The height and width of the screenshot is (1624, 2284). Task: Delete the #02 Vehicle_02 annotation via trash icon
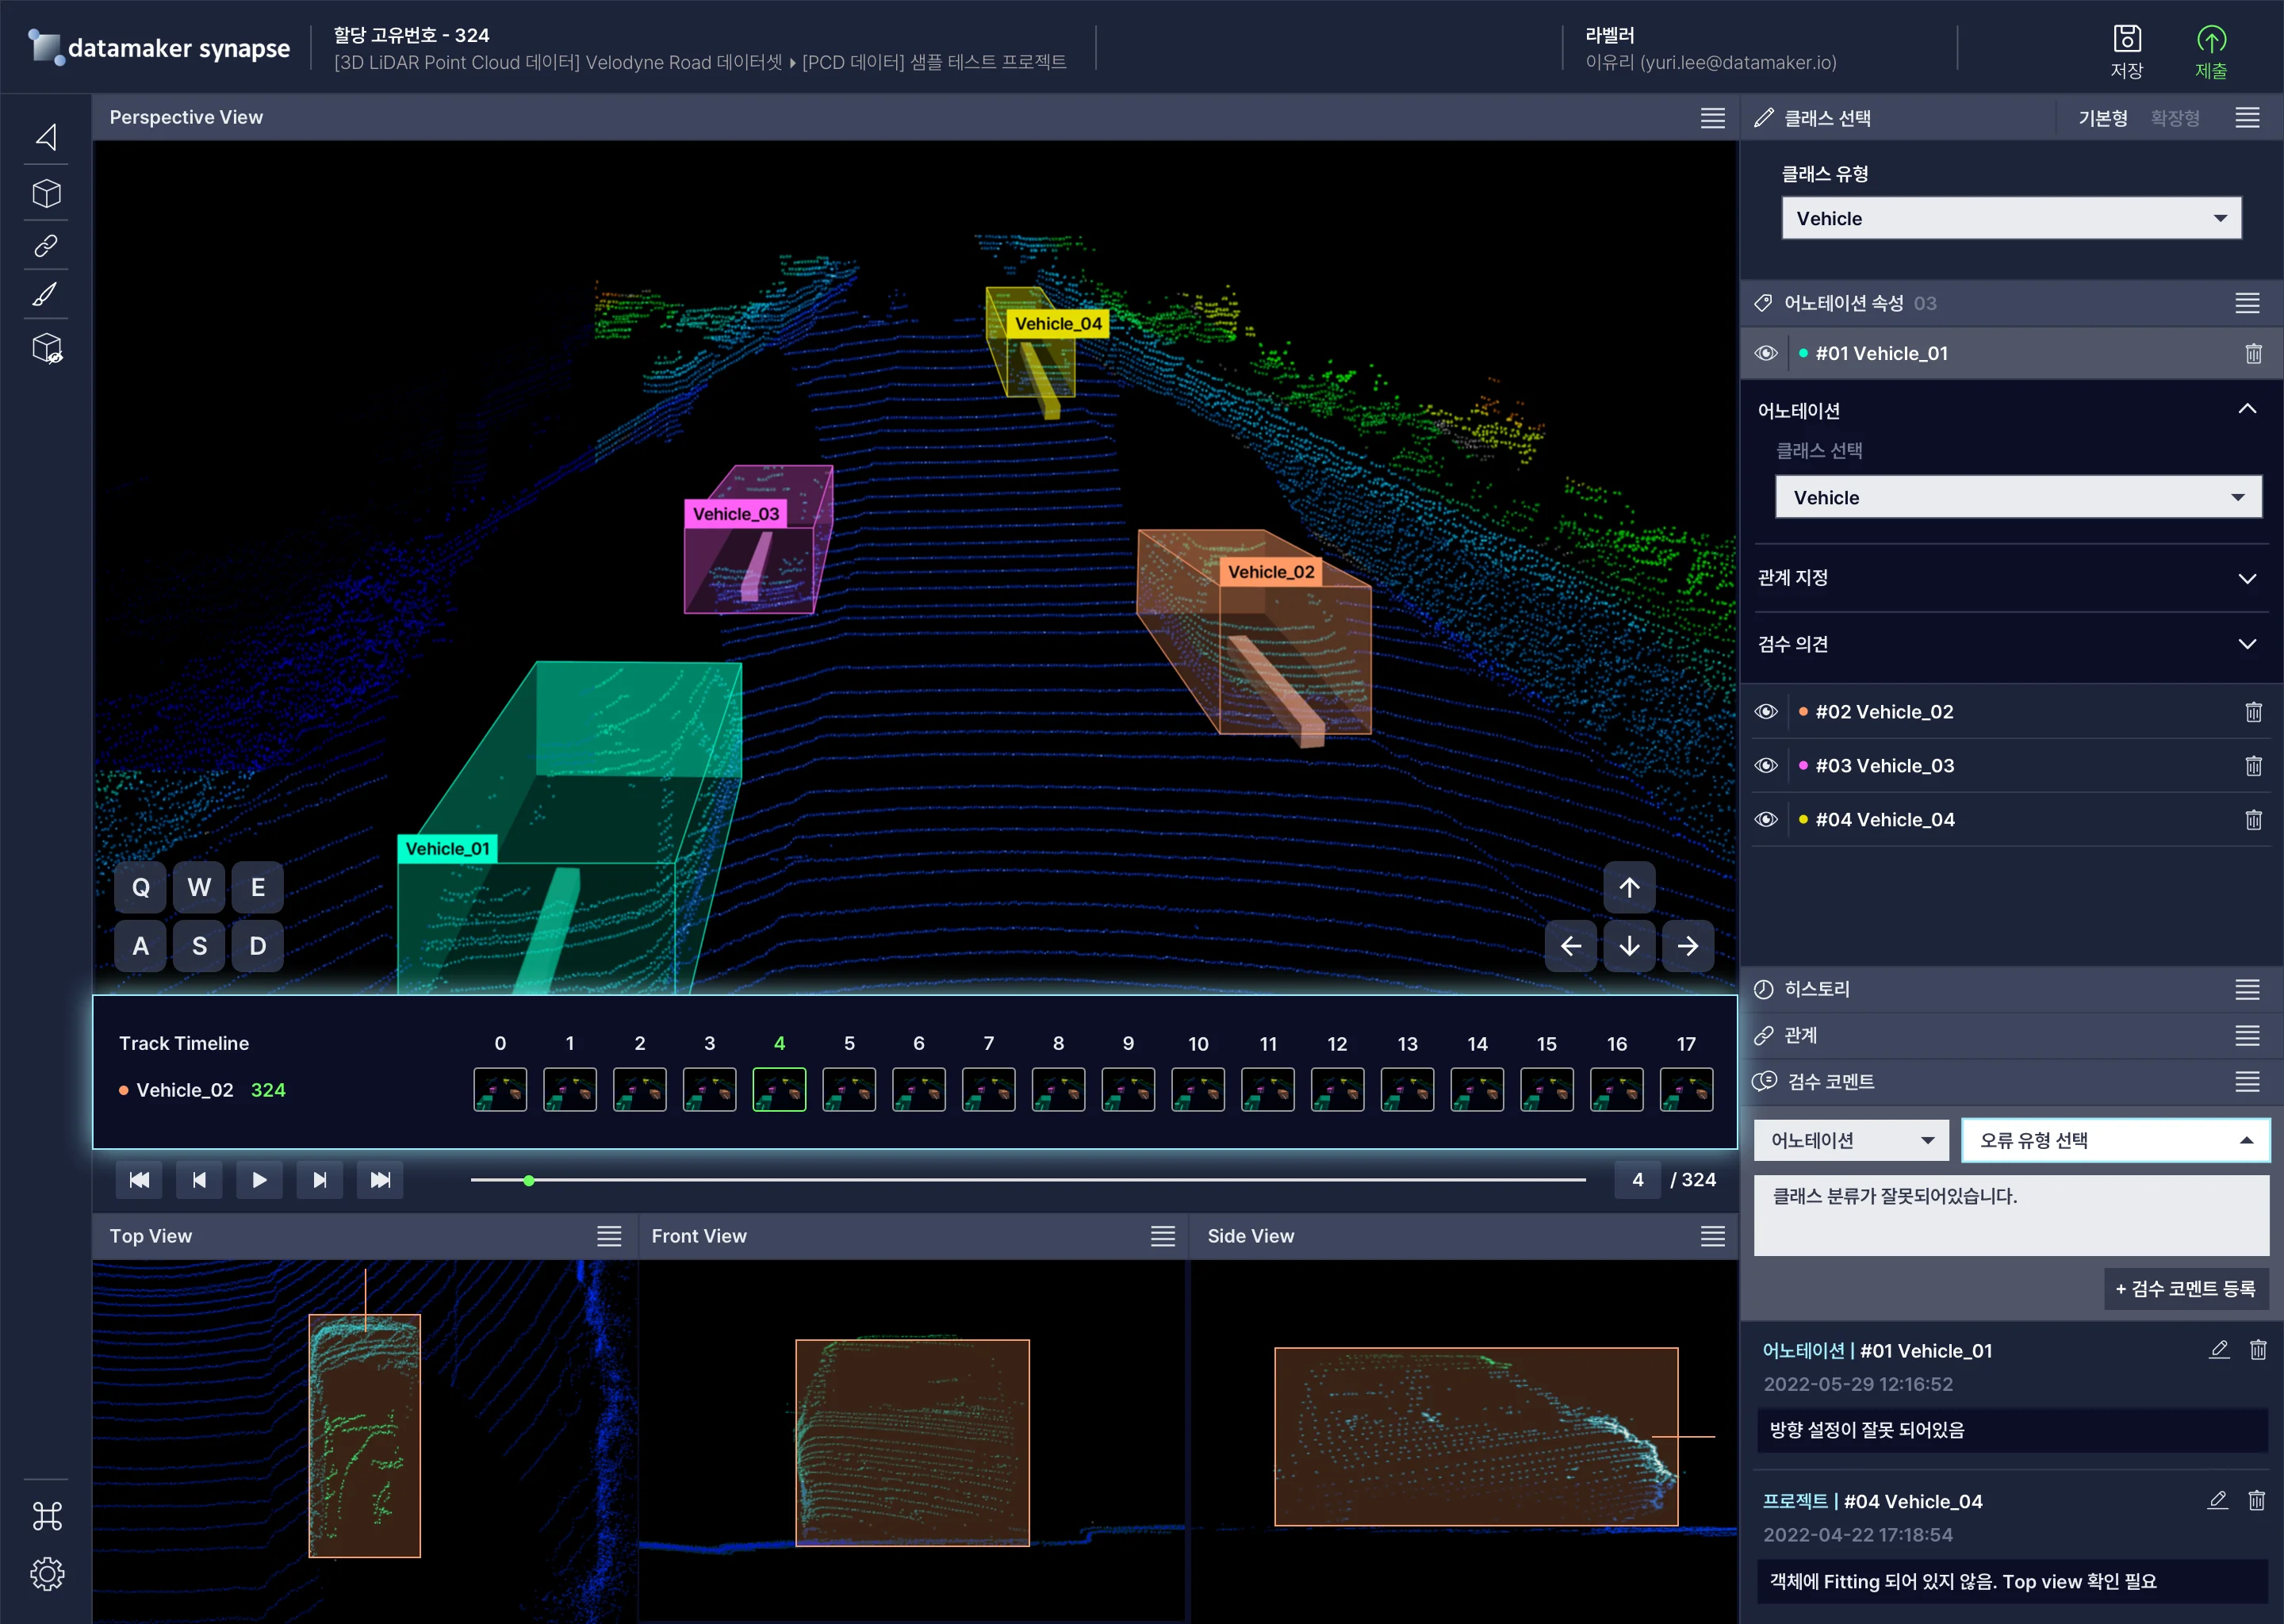[x=2253, y=712]
